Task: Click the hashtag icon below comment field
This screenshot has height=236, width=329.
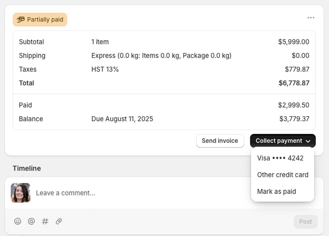Action: pos(45,221)
